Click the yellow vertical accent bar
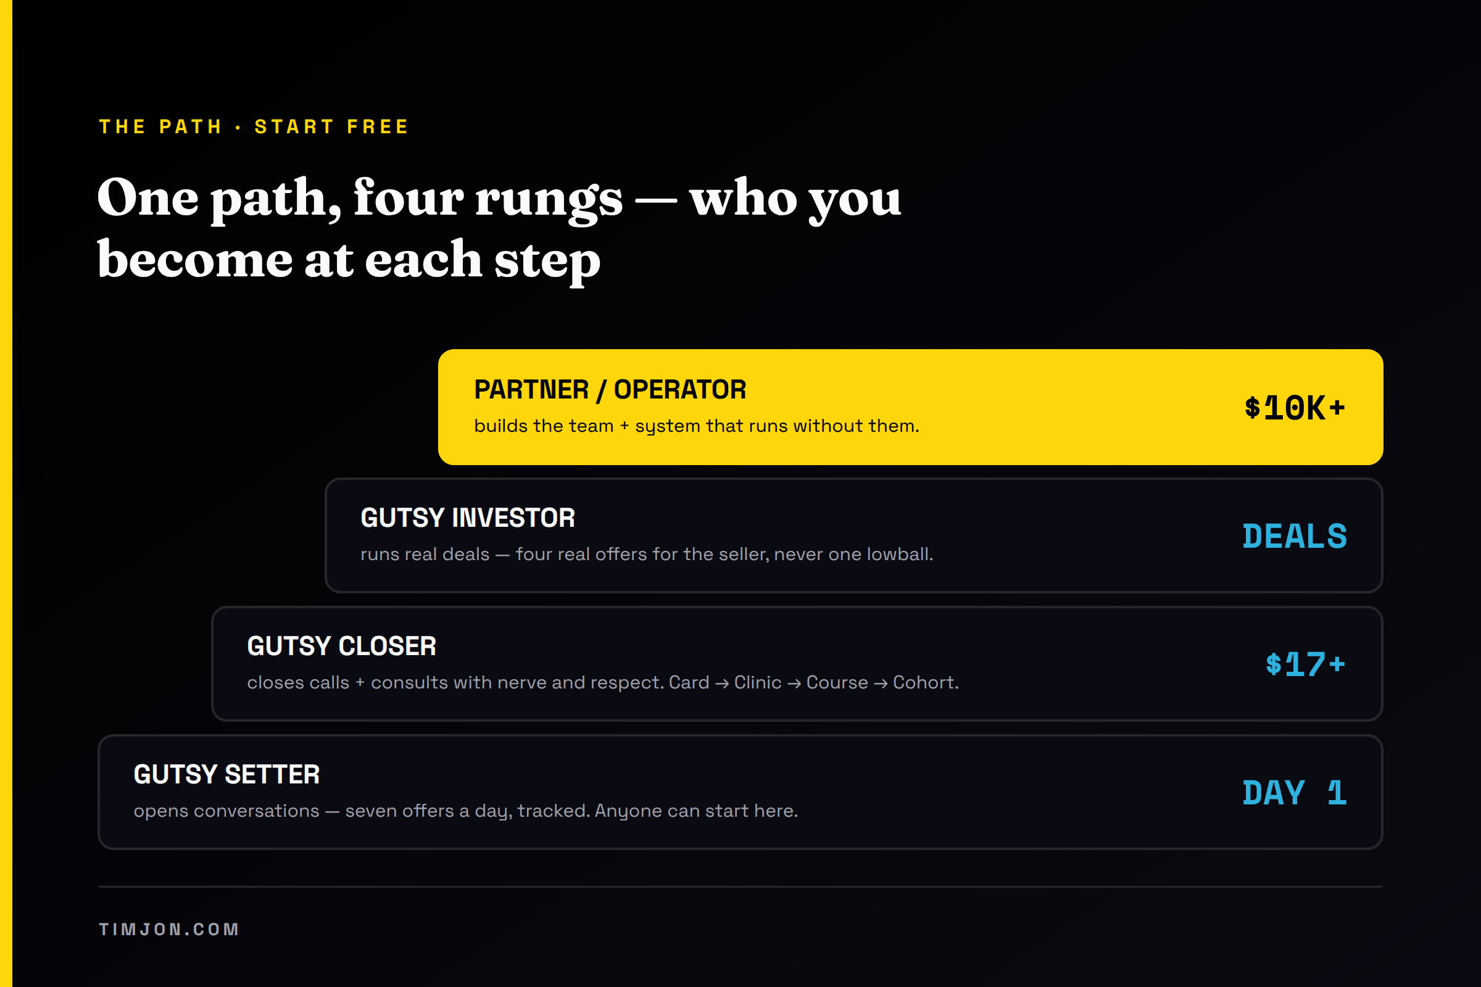 point(6,493)
